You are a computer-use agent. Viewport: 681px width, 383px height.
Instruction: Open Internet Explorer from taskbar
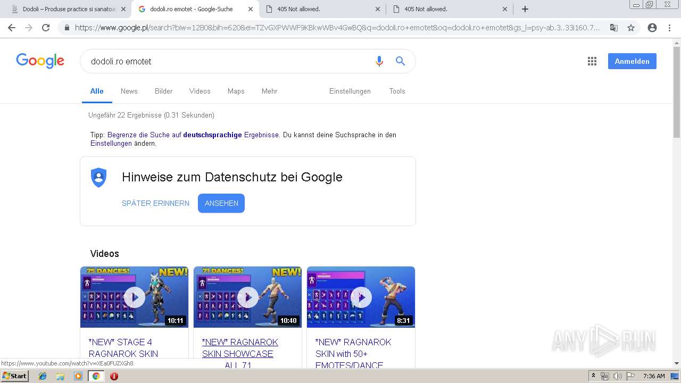coord(43,376)
